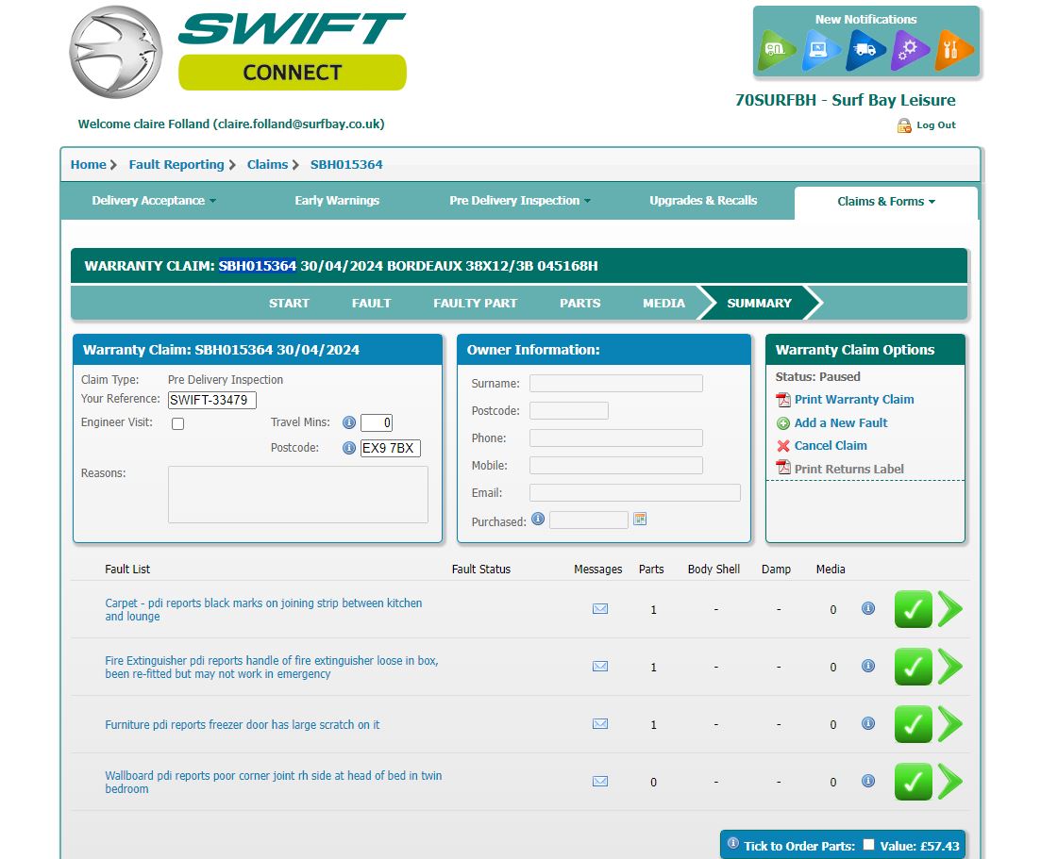Go to the MEDIA claim step
The width and height of the screenshot is (1041, 859).
[663, 303]
